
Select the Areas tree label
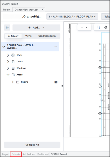[19, 75]
